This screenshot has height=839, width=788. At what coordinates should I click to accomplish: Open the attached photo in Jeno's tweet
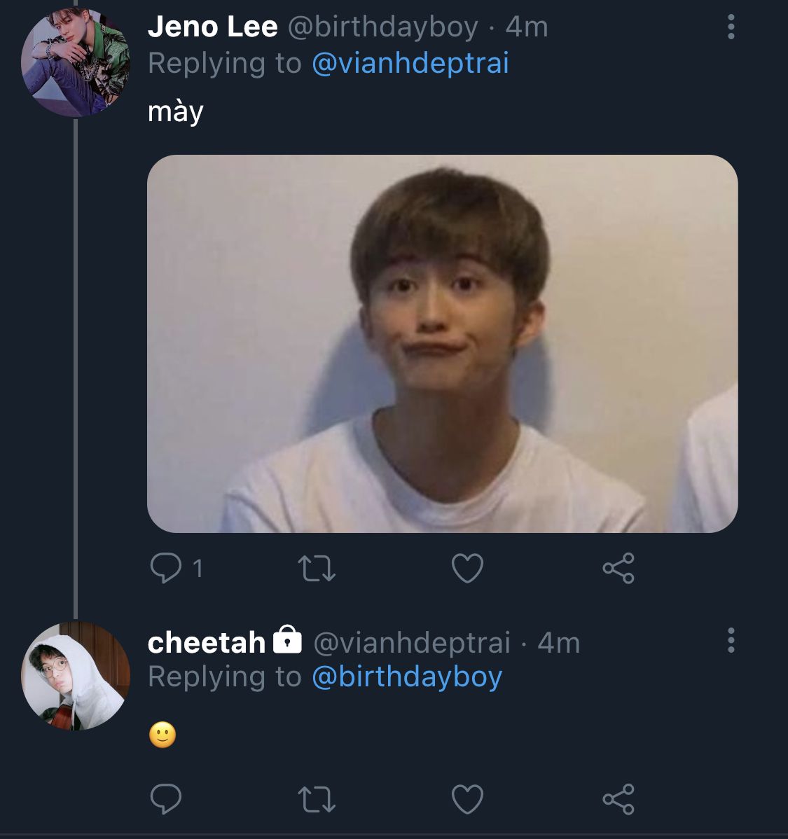pyautogui.click(x=442, y=343)
